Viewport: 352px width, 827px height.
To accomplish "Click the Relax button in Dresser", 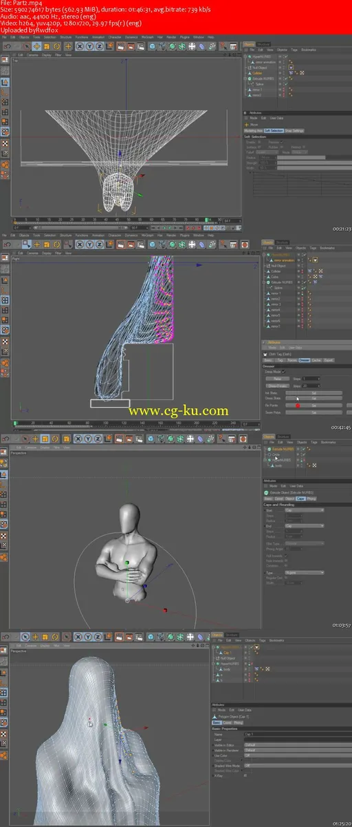I will (277, 379).
